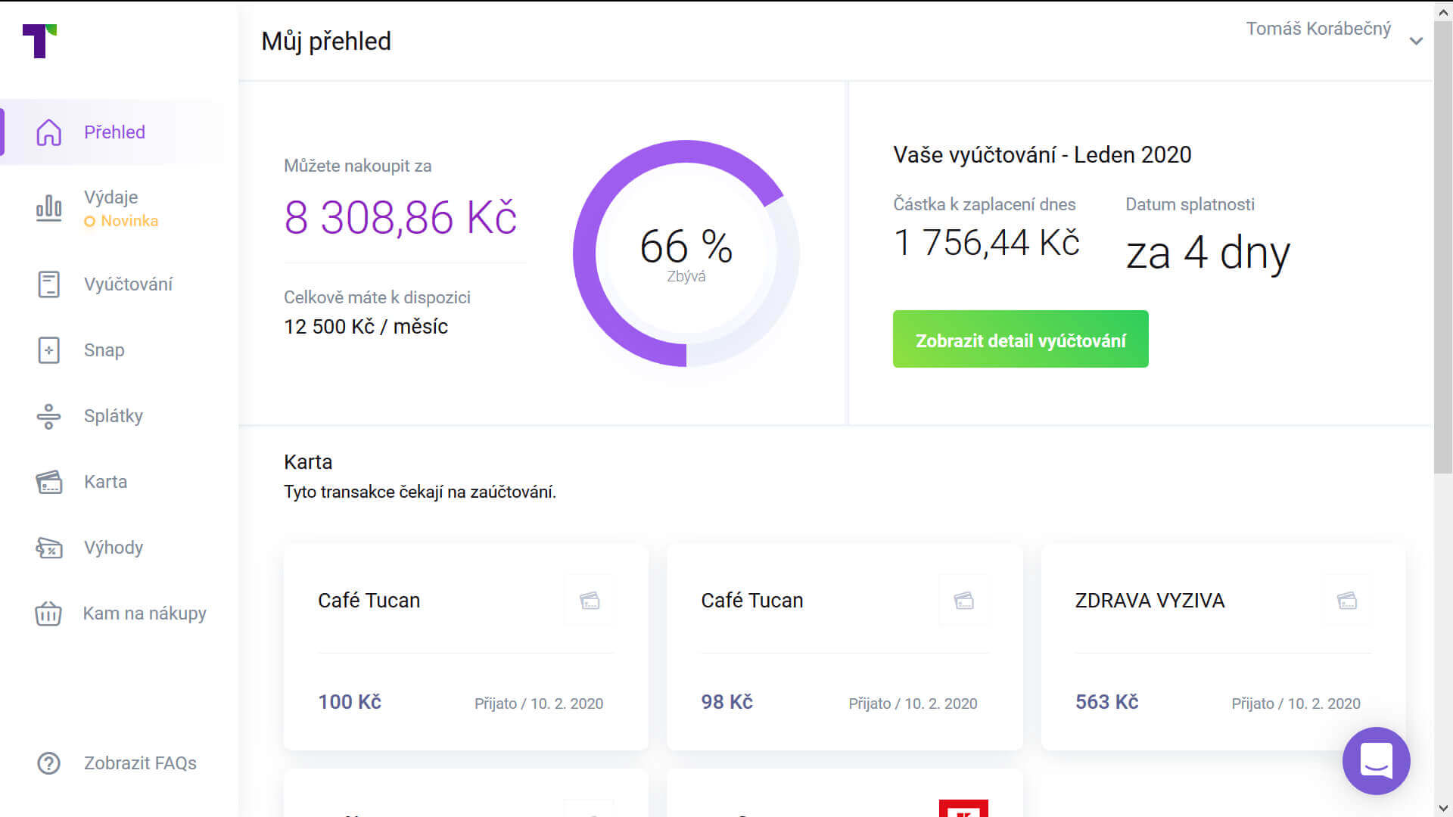1453x817 pixels.
Task: Go to Kam na nákupy menu item
Action: [145, 614]
